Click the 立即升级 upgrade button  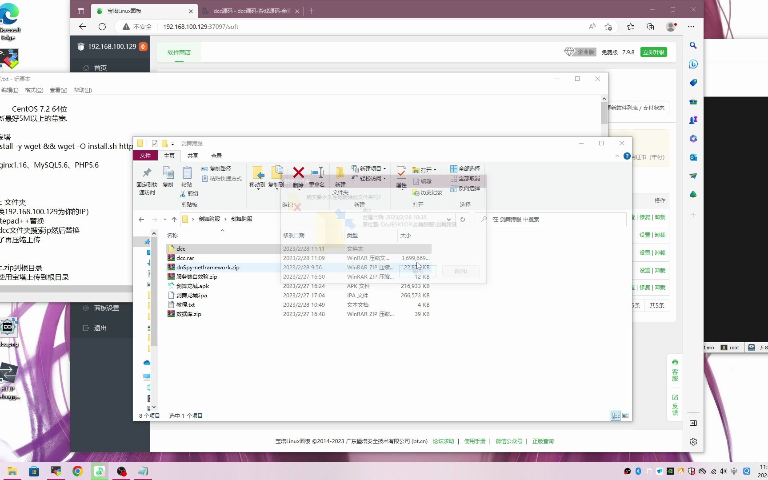click(x=653, y=52)
